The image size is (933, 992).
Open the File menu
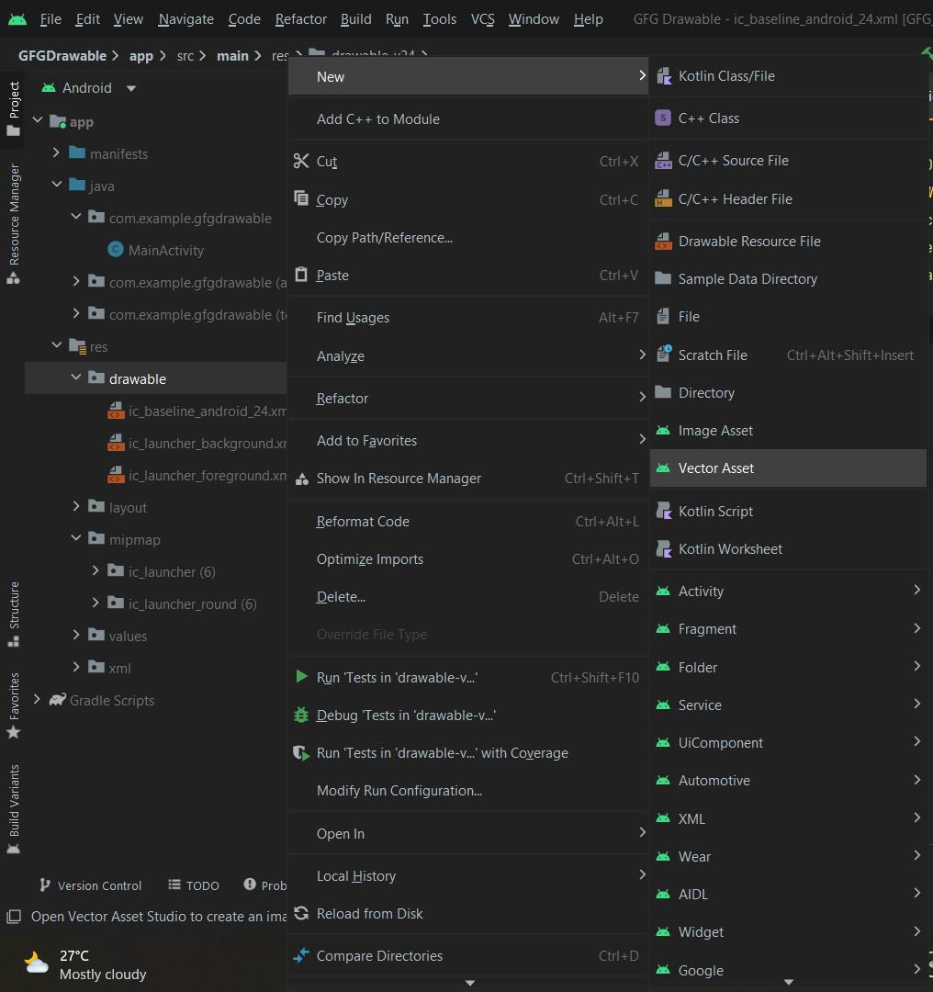51,19
